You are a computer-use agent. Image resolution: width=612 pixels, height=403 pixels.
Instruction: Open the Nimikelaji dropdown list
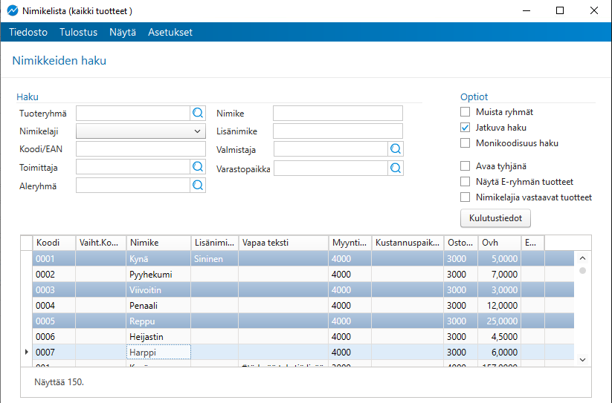coord(141,131)
